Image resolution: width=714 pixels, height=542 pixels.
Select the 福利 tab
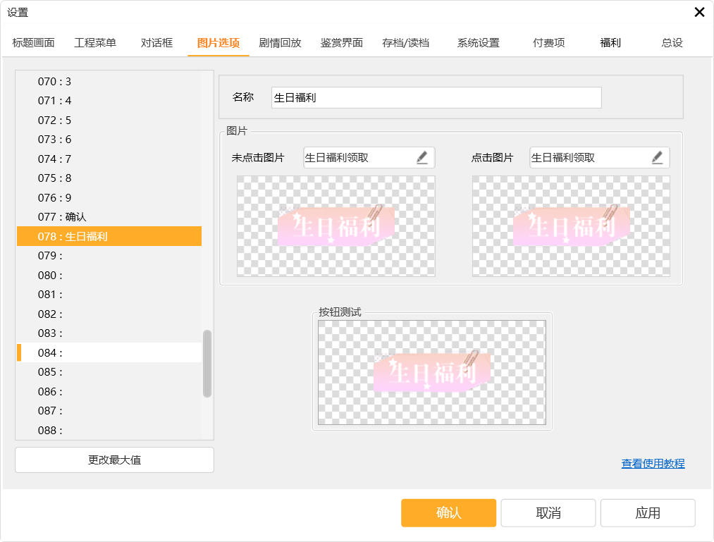click(610, 42)
